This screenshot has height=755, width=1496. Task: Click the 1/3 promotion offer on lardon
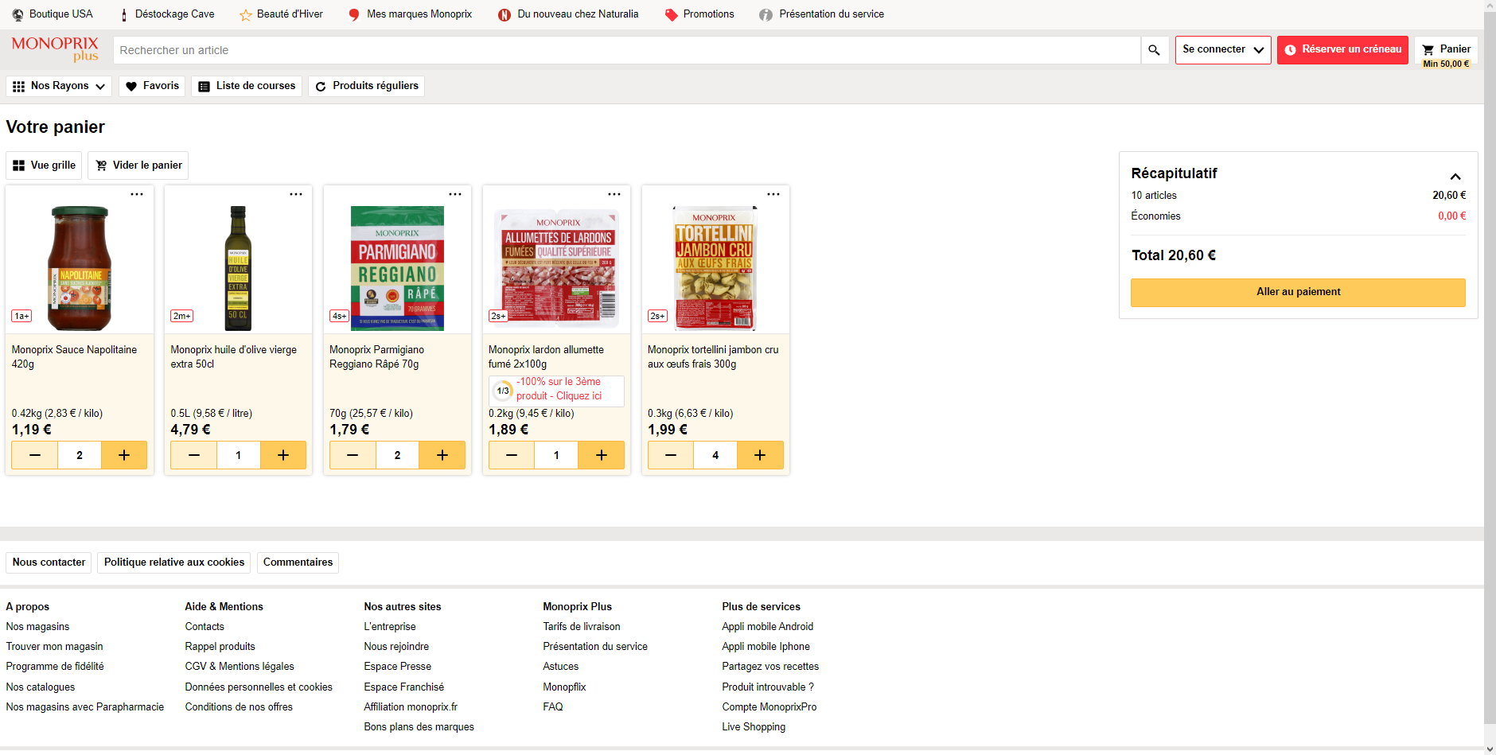coord(556,390)
